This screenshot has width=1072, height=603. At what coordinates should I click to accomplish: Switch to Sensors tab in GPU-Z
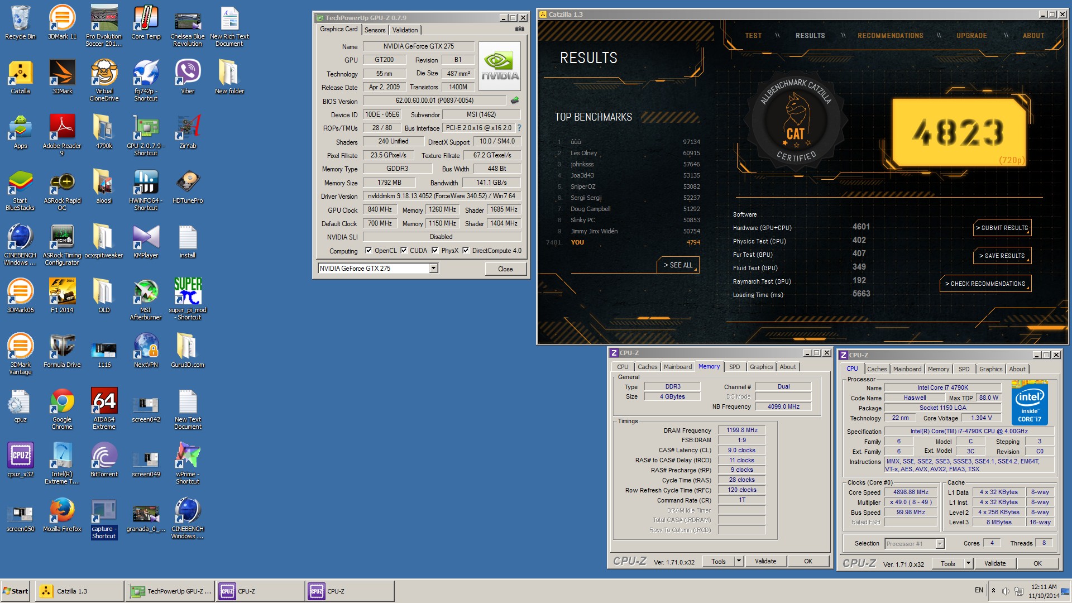[375, 30]
